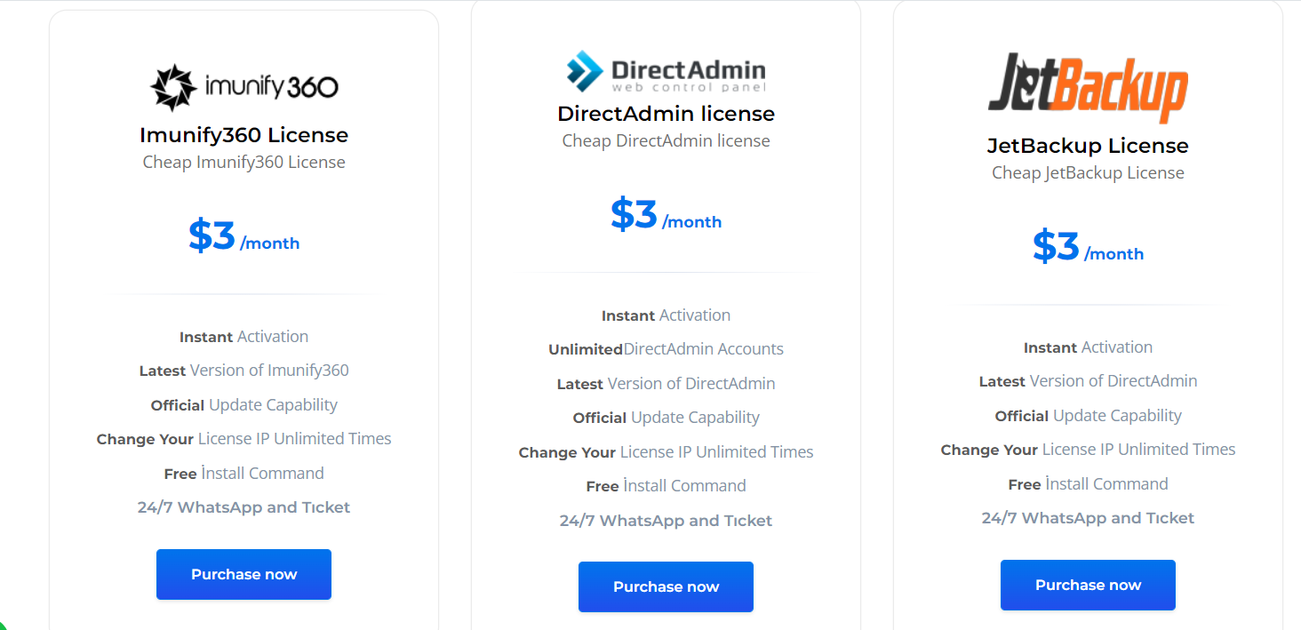Viewport: 1301px width, 630px height.
Task: Click the DirectAdmin web control panel logo
Action: coord(666,71)
